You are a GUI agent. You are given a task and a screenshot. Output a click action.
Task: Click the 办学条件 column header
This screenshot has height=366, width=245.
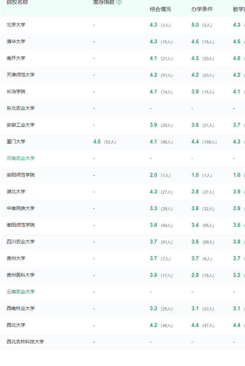[202, 9]
